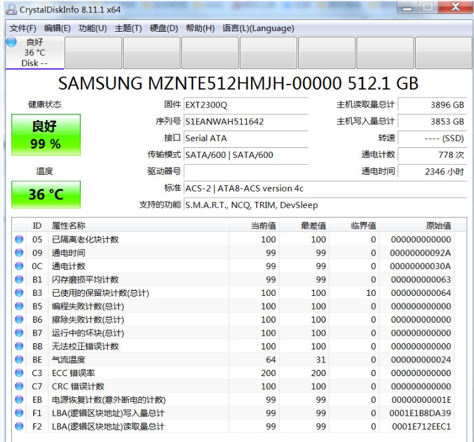Click the 原始值 column header
Image resolution: width=474 pixels, height=442 pixels.
[x=417, y=226]
